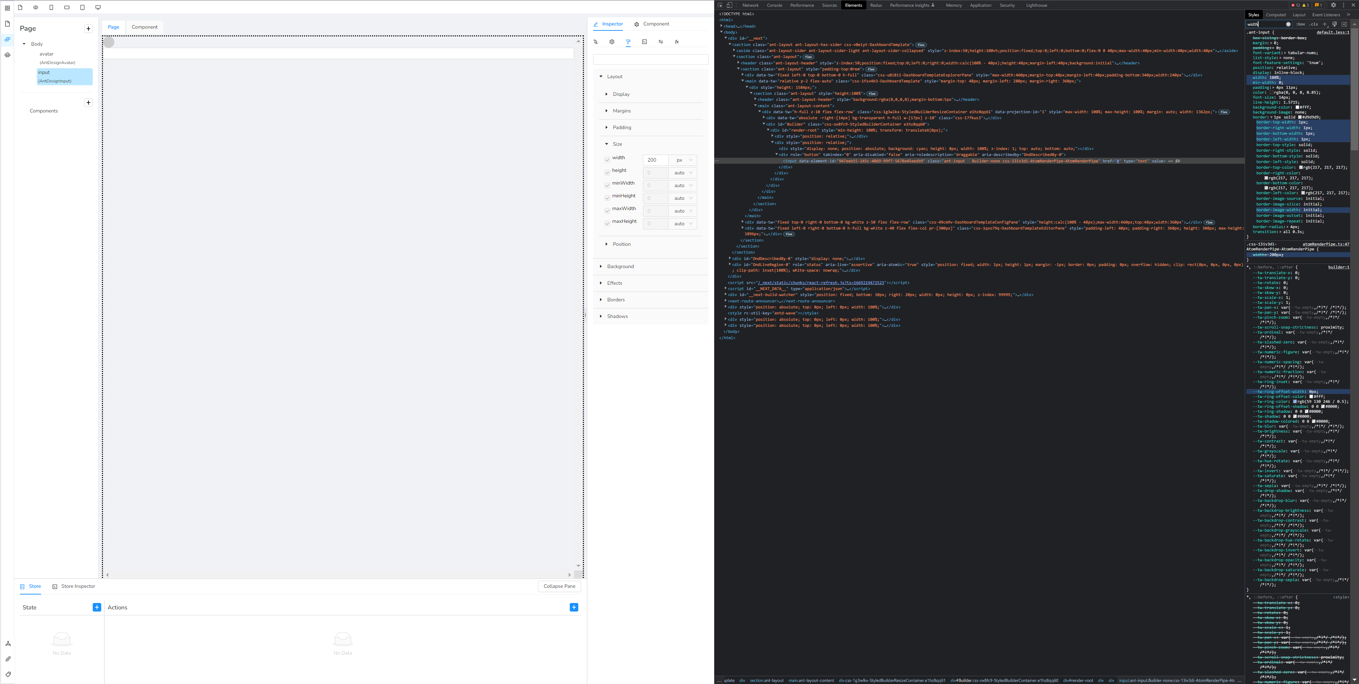Select the desktop monitor viewport icon

coord(98,7)
